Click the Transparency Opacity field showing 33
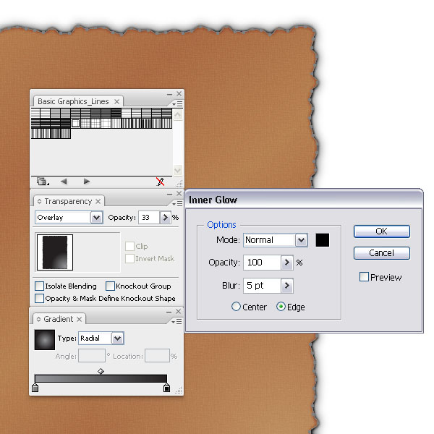 click(x=149, y=218)
